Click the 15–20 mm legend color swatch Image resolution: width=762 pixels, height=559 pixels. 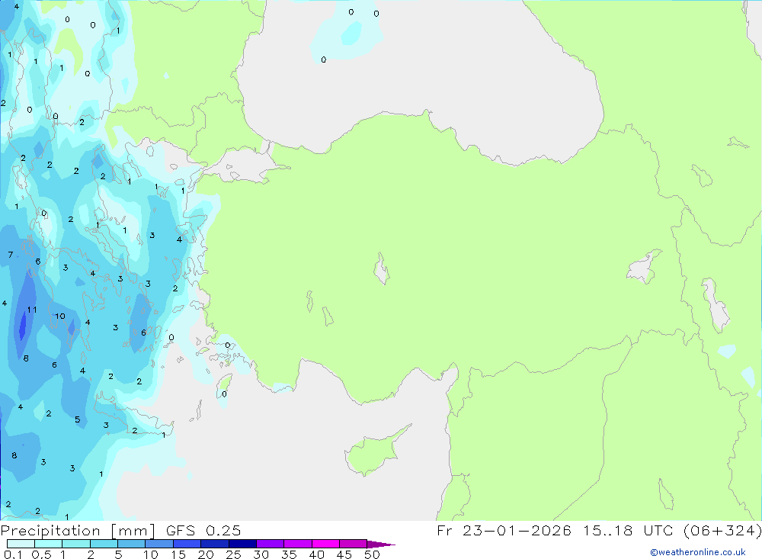point(187,544)
